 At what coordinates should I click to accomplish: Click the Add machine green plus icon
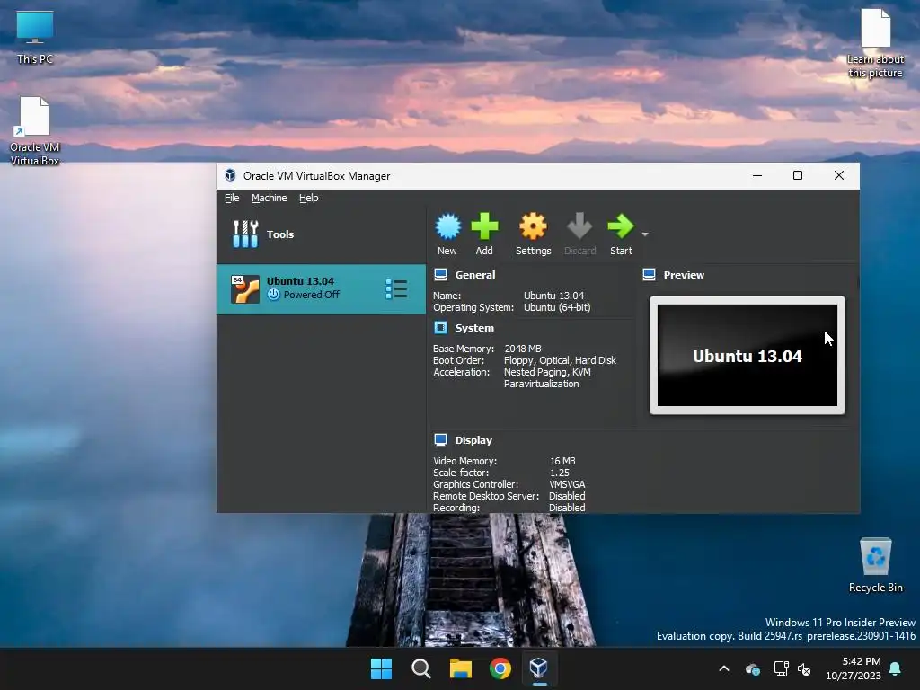tap(484, 226)
